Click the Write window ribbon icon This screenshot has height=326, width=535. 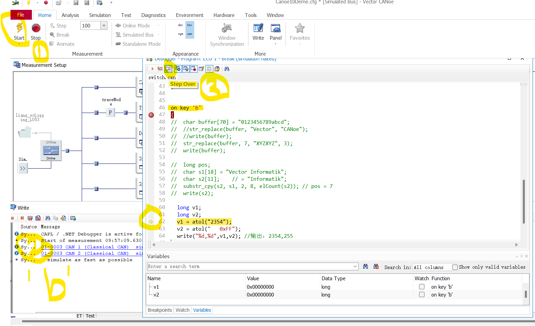click(258, 28)
